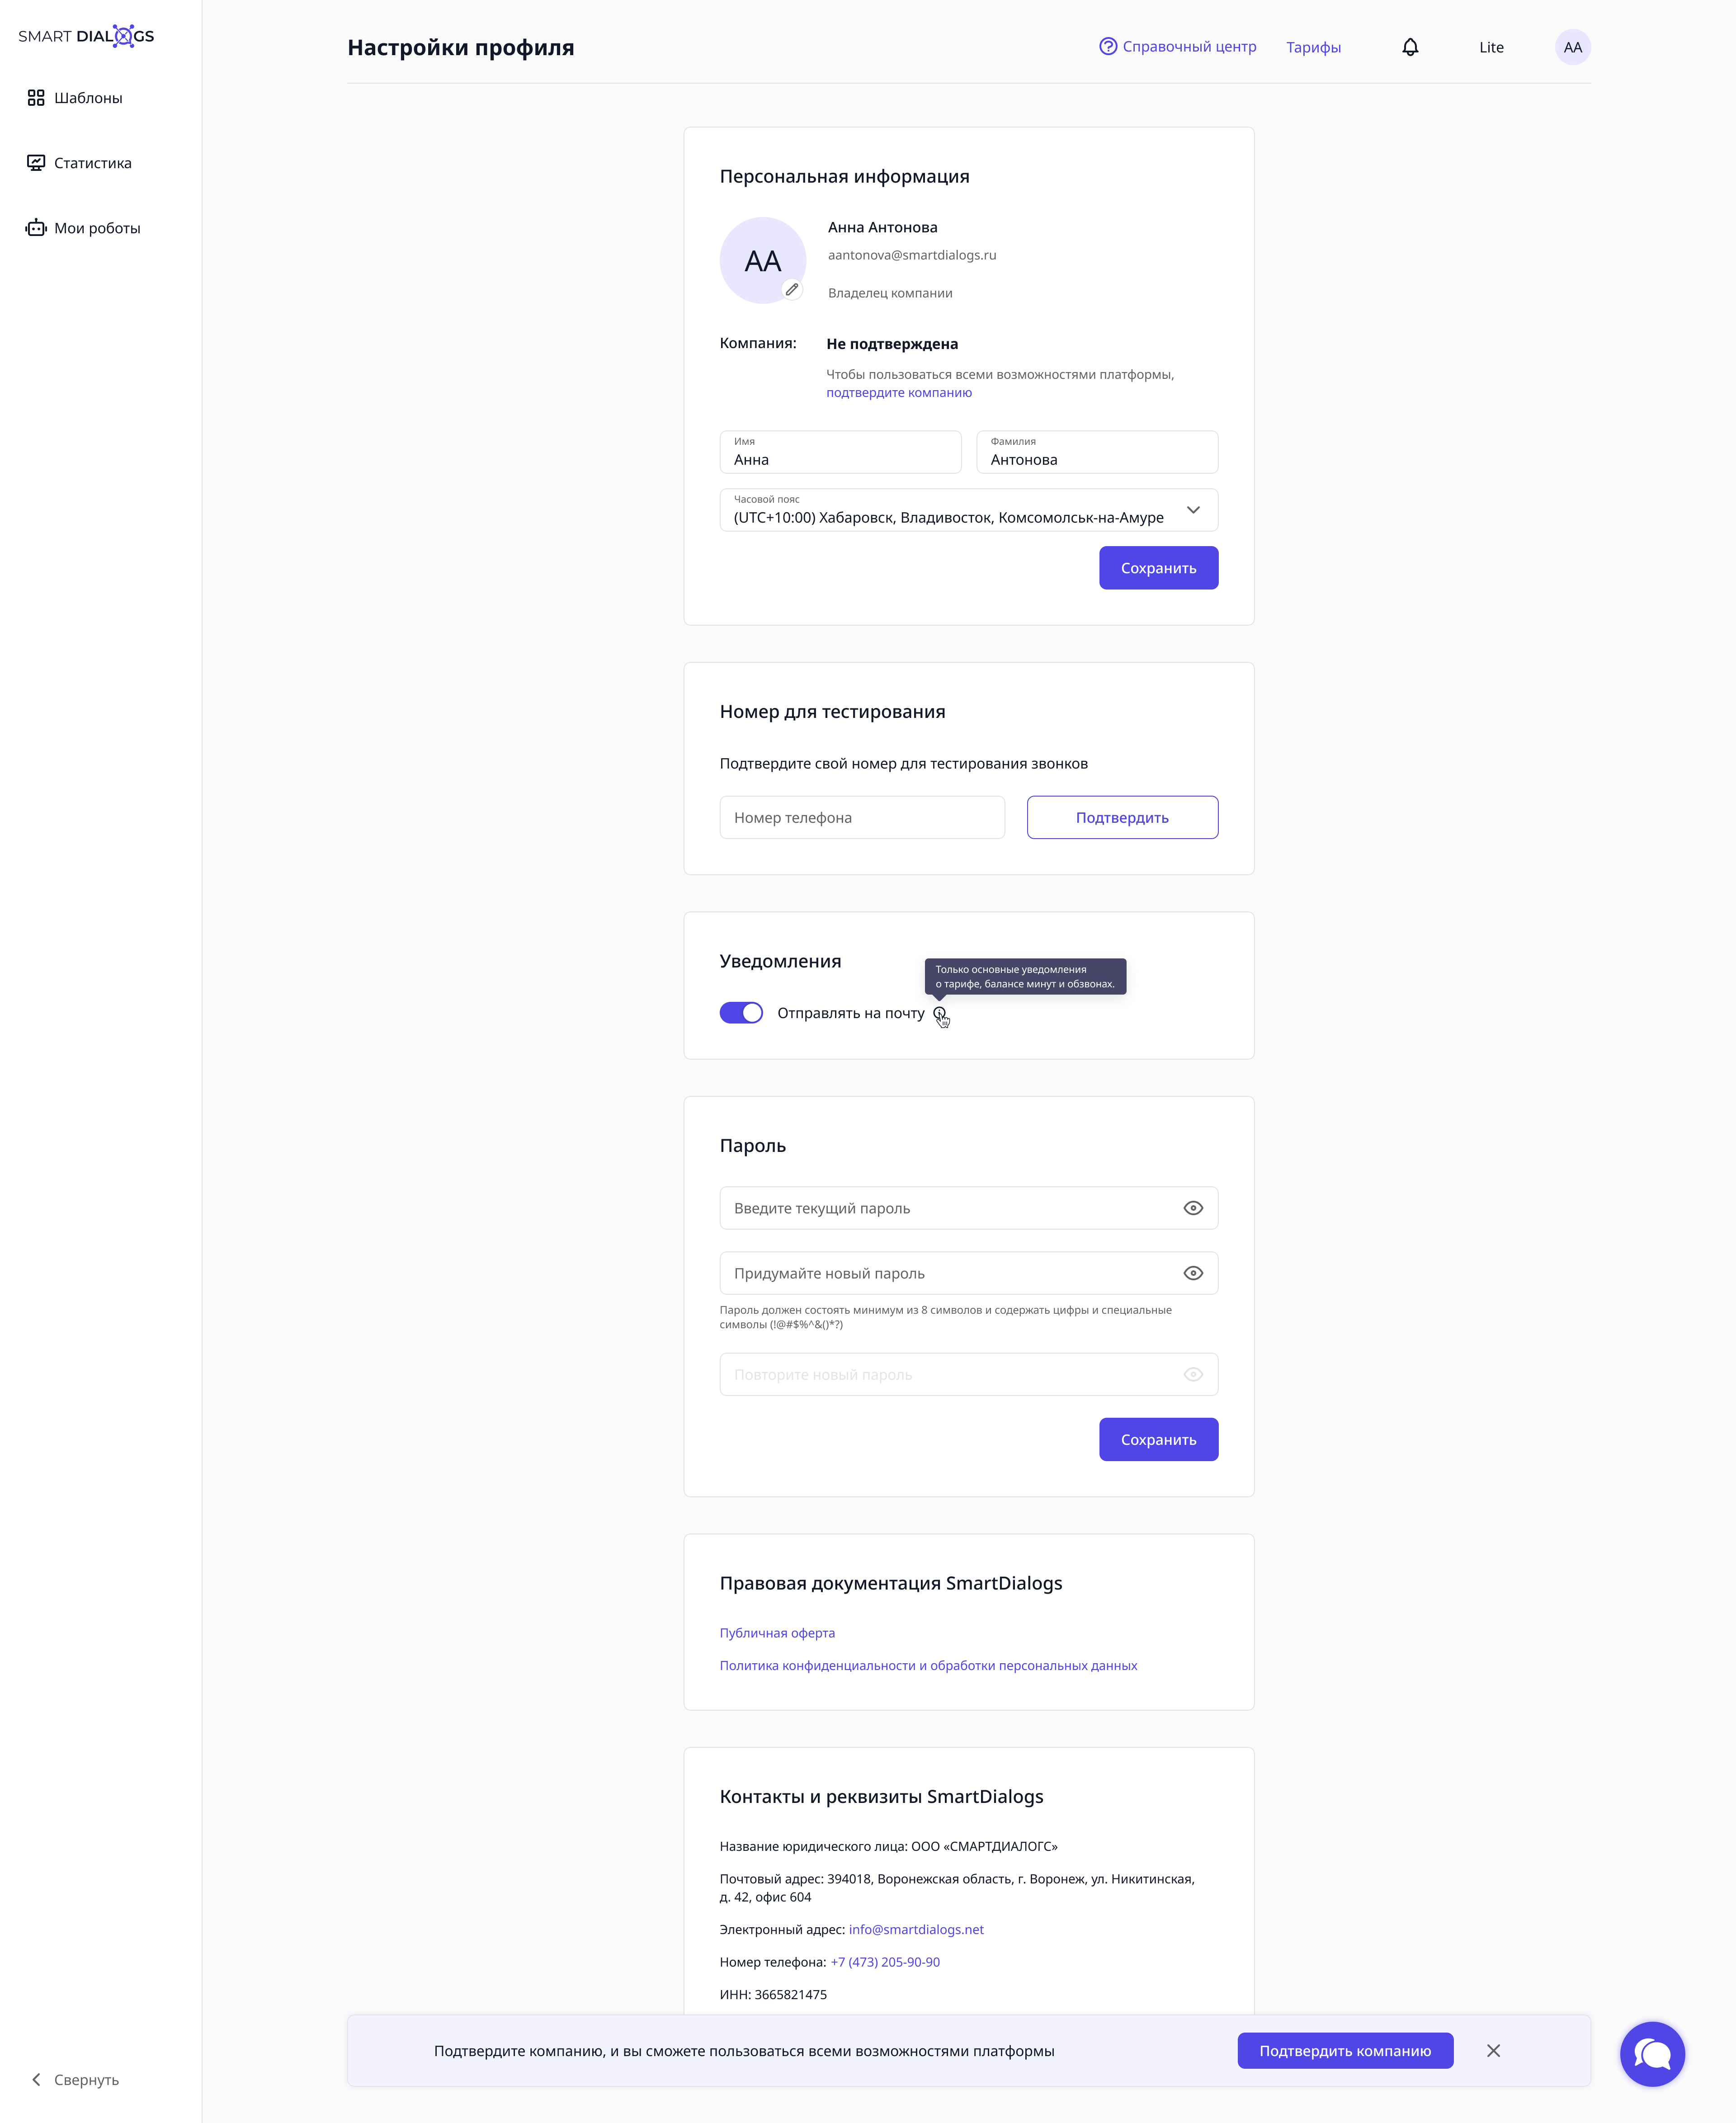Click the avatar edit pencil icon
Image resolution: width=1736 pixels, height=2123 pixels.
click(x=792, y=289)
